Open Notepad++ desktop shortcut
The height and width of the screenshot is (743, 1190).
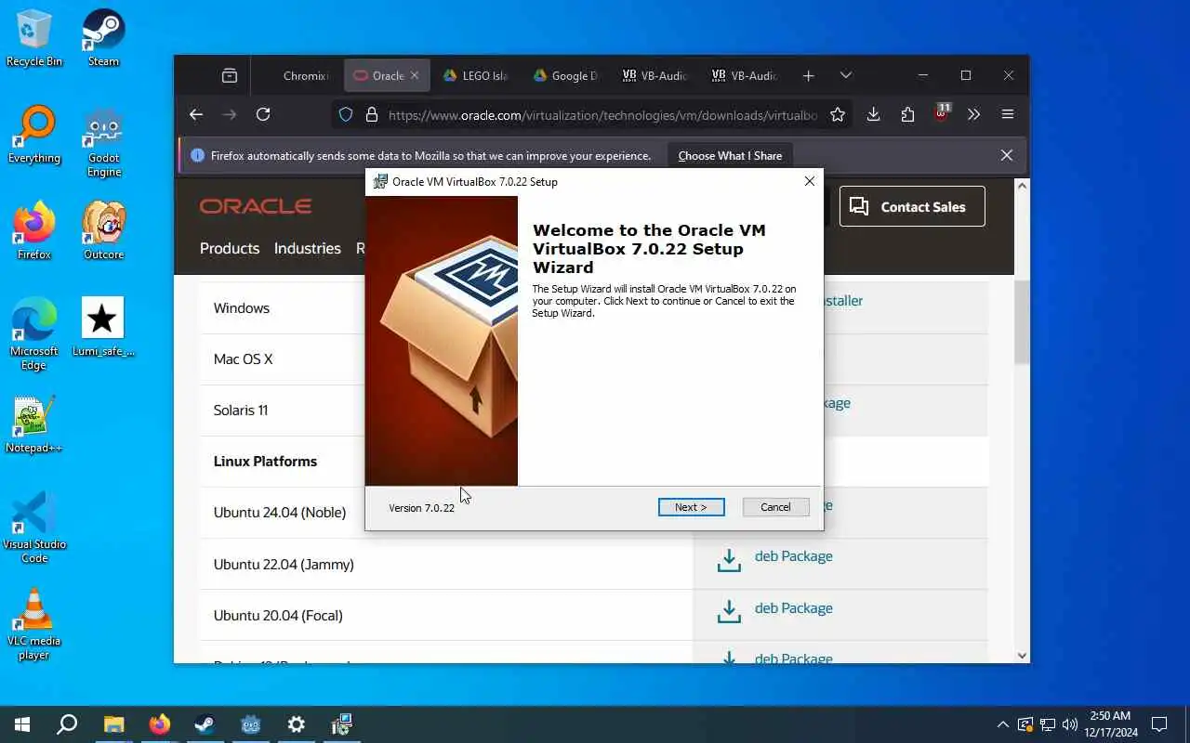(34, 425)
